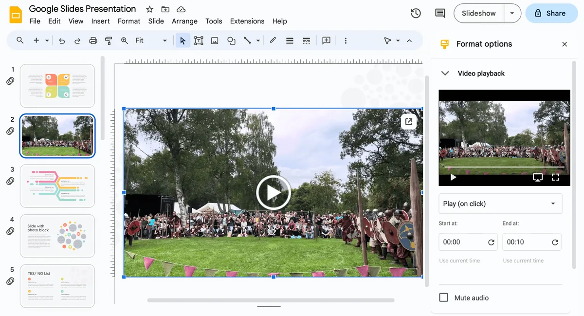Click the preview video progress bar
The height and width of the screenshot is (316, 584).
(504, 167)
